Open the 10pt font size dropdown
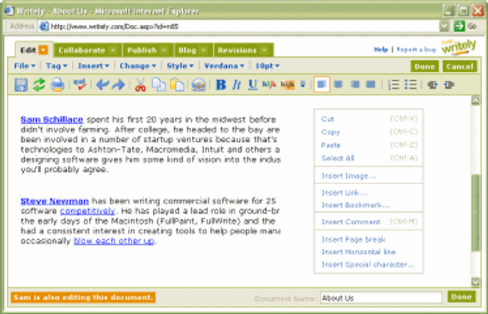The image size is (488, 314). [x=267, y=66]
